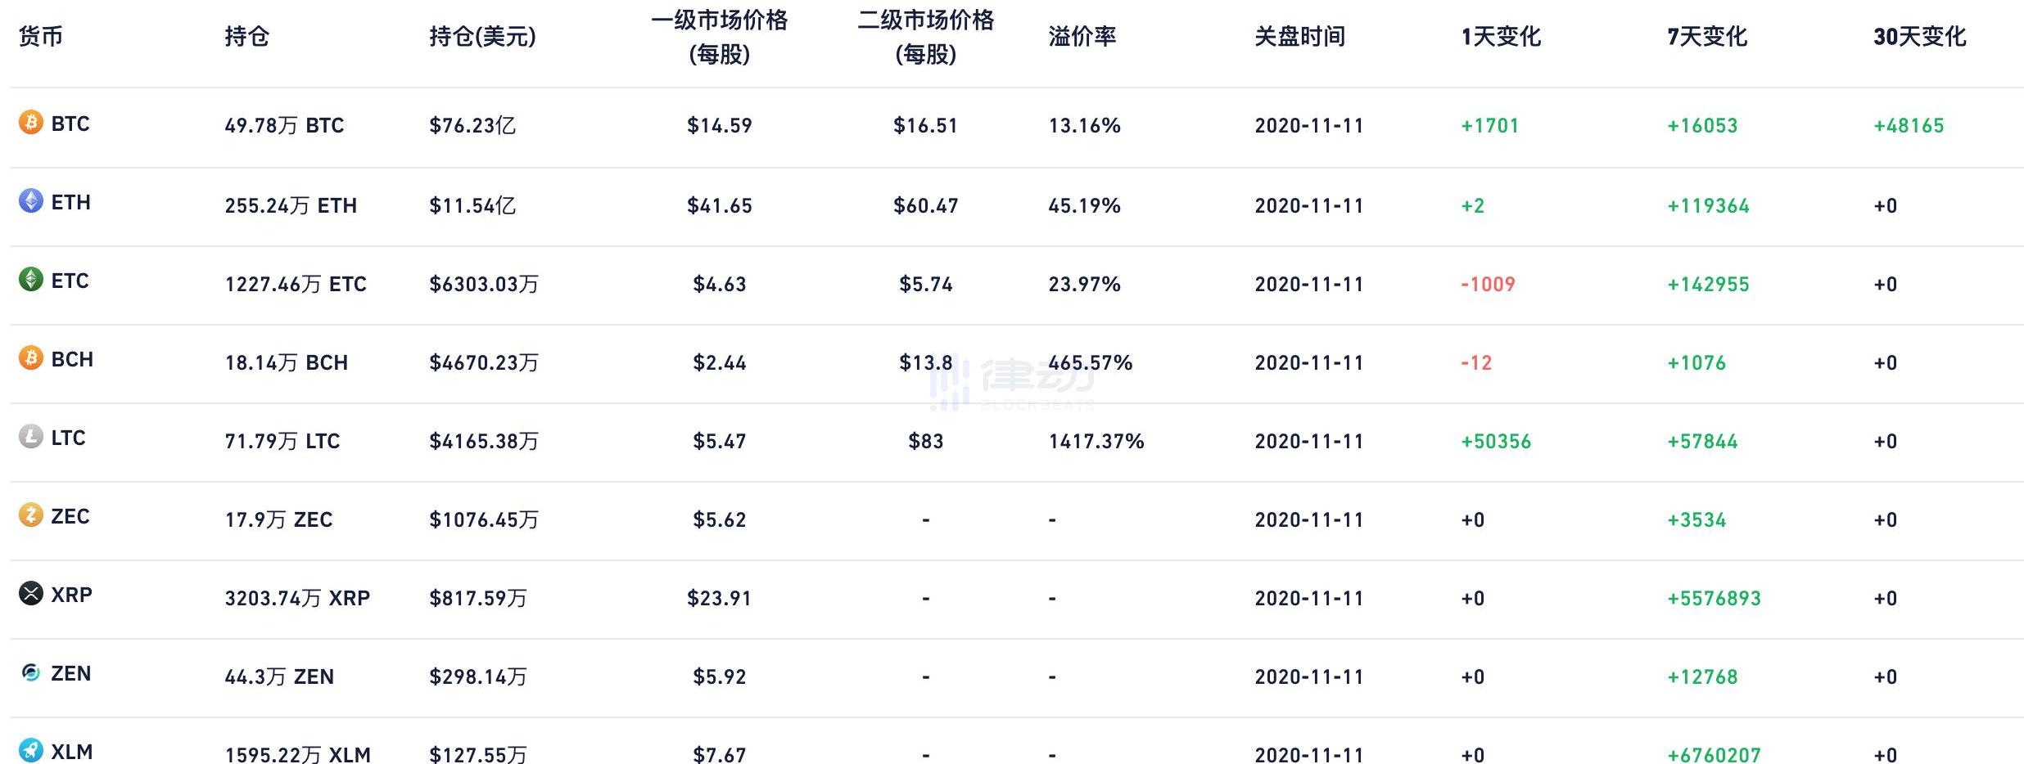The image size is (2024, 764).
Task: Click the ETH coin icon
Action: [31, 201]
